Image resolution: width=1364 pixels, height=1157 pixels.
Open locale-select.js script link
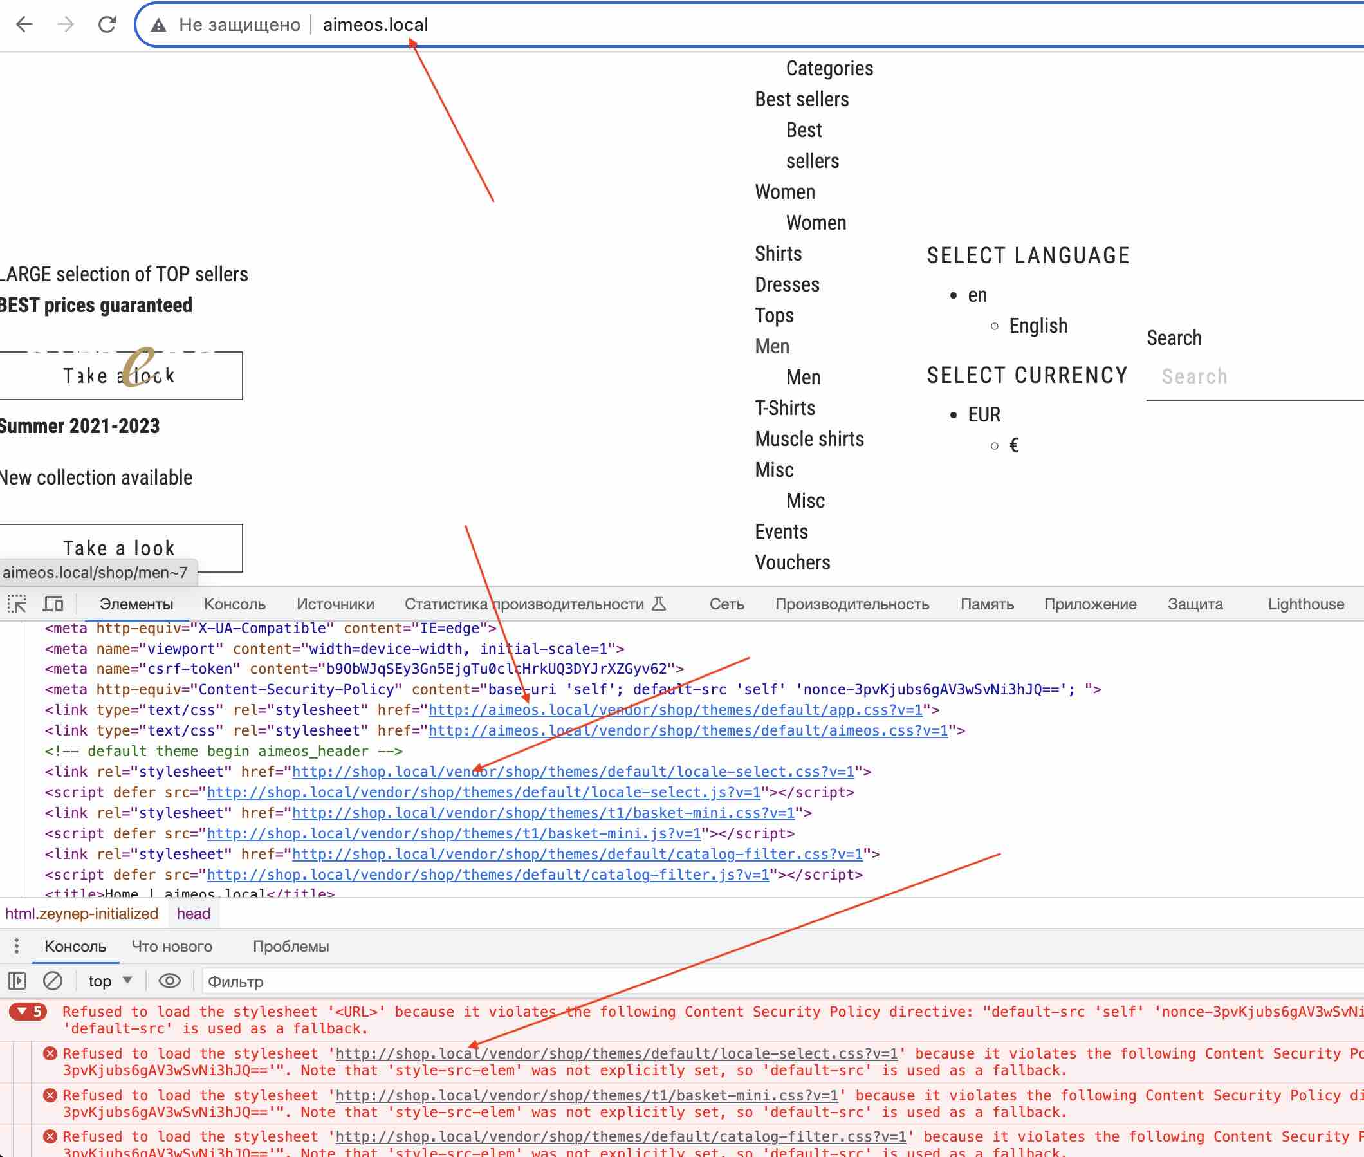coord(484,791)
